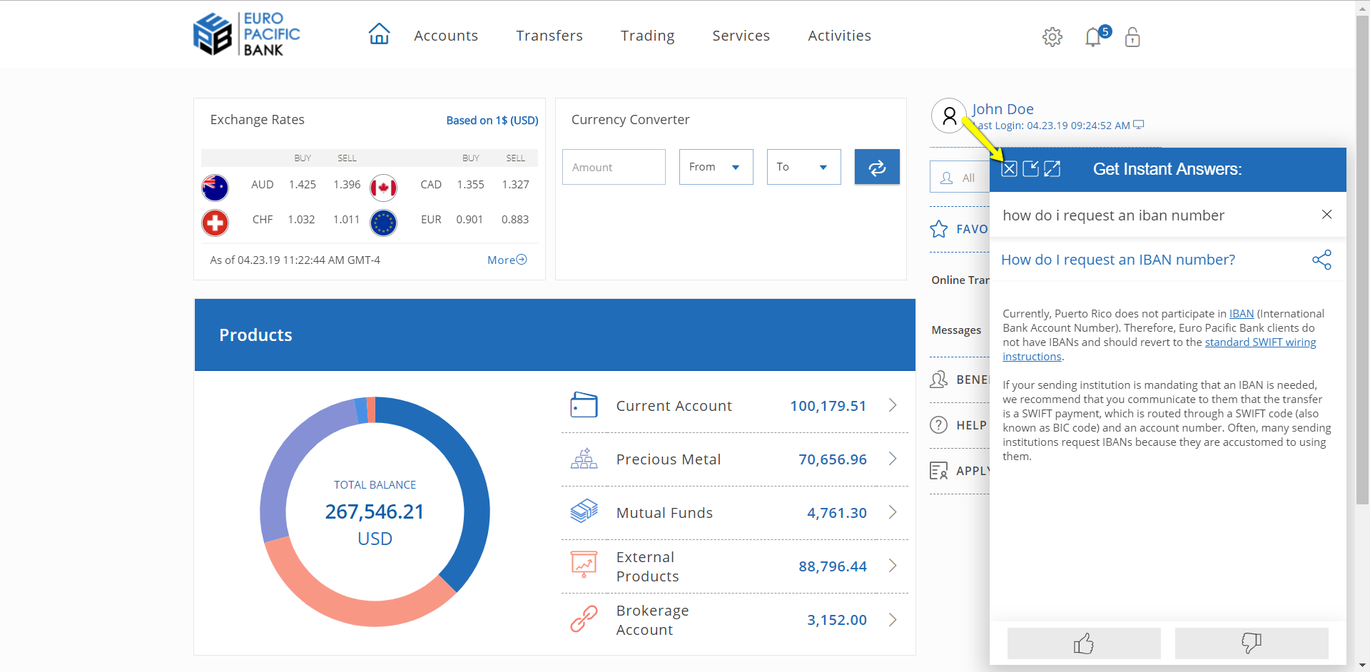Screen dimensions: 1370x672
Task: Go to the home page icon
Action: pyautogui.click(x=379, y=34)
